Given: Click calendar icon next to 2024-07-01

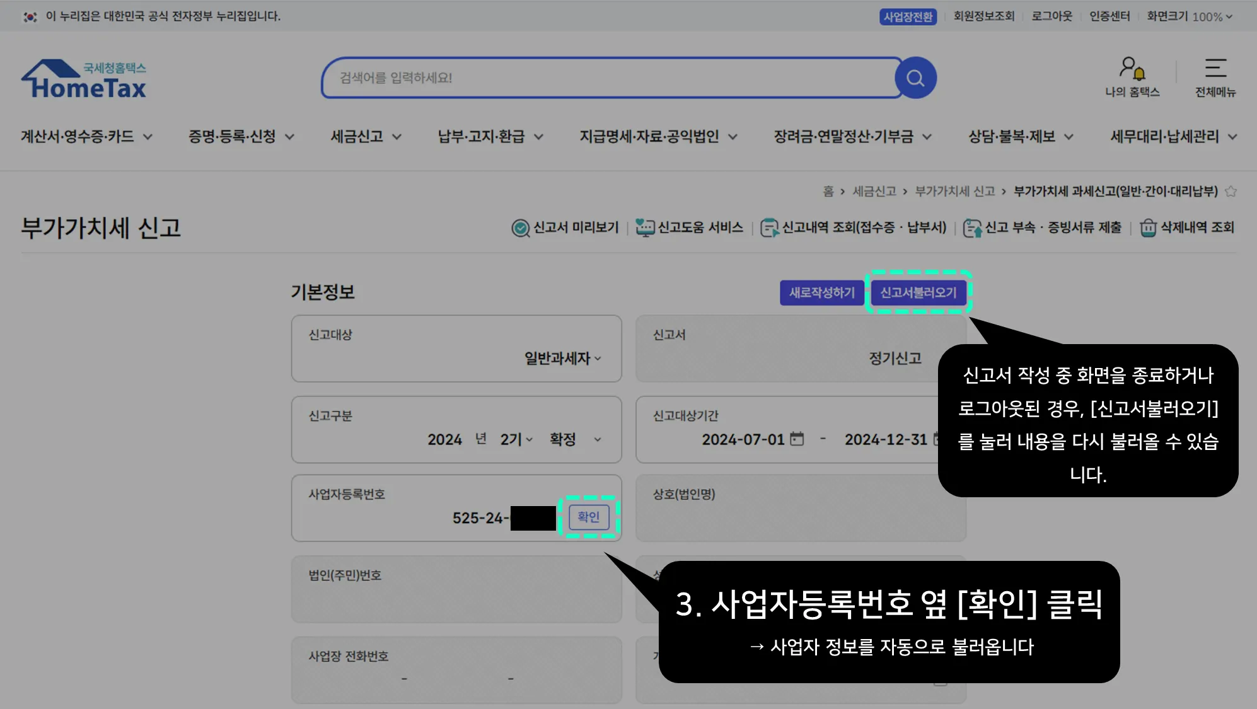Looking at the screenshot, I should point(797,439).
